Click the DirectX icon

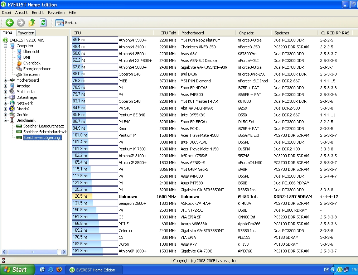(12, 109)
